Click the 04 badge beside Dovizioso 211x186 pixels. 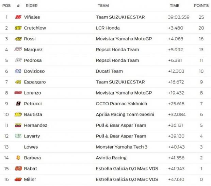(18, 71)
